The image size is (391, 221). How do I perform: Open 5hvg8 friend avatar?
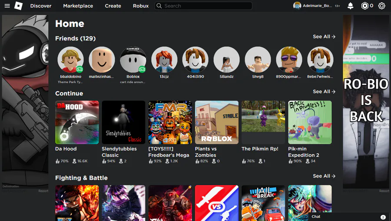[258, 59]
